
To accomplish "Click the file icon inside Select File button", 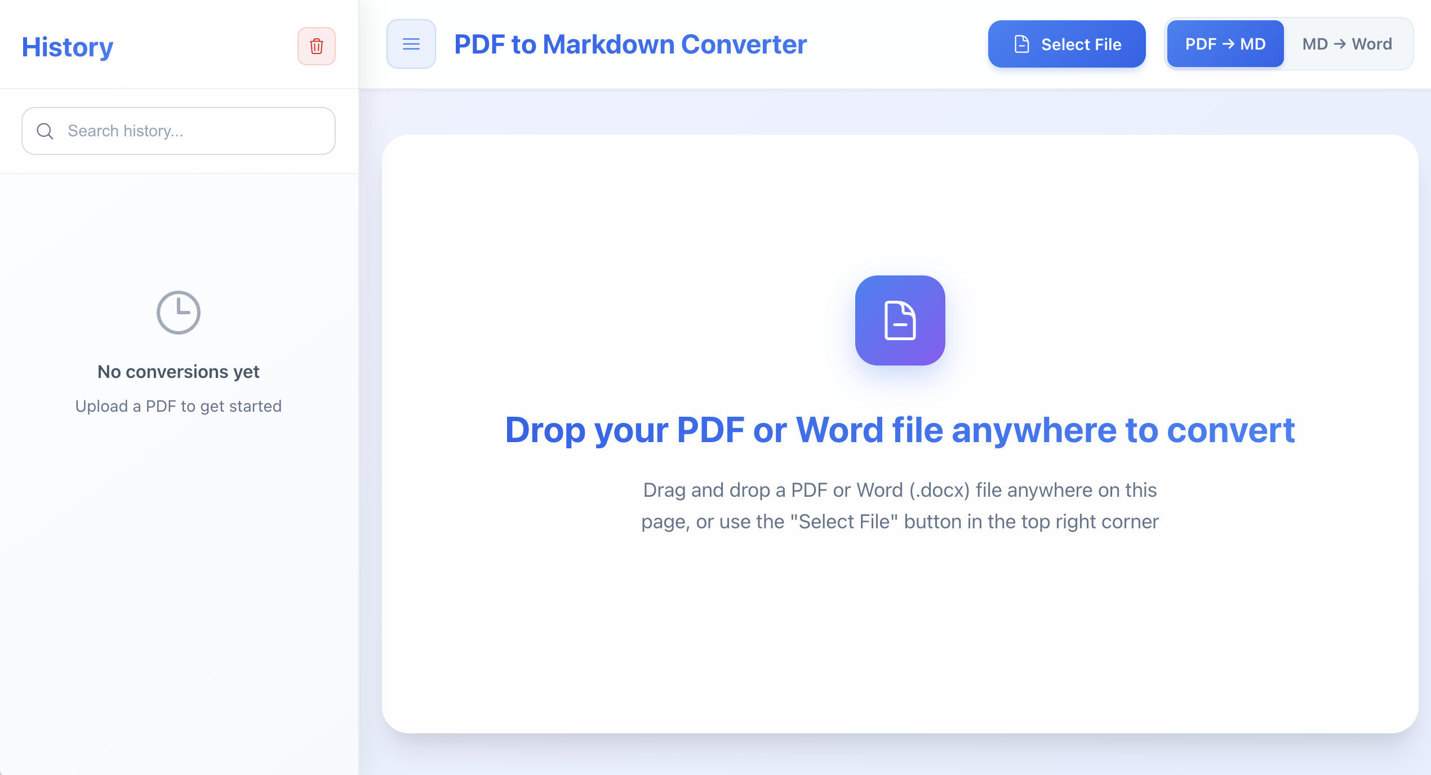I will [1022, 44].
